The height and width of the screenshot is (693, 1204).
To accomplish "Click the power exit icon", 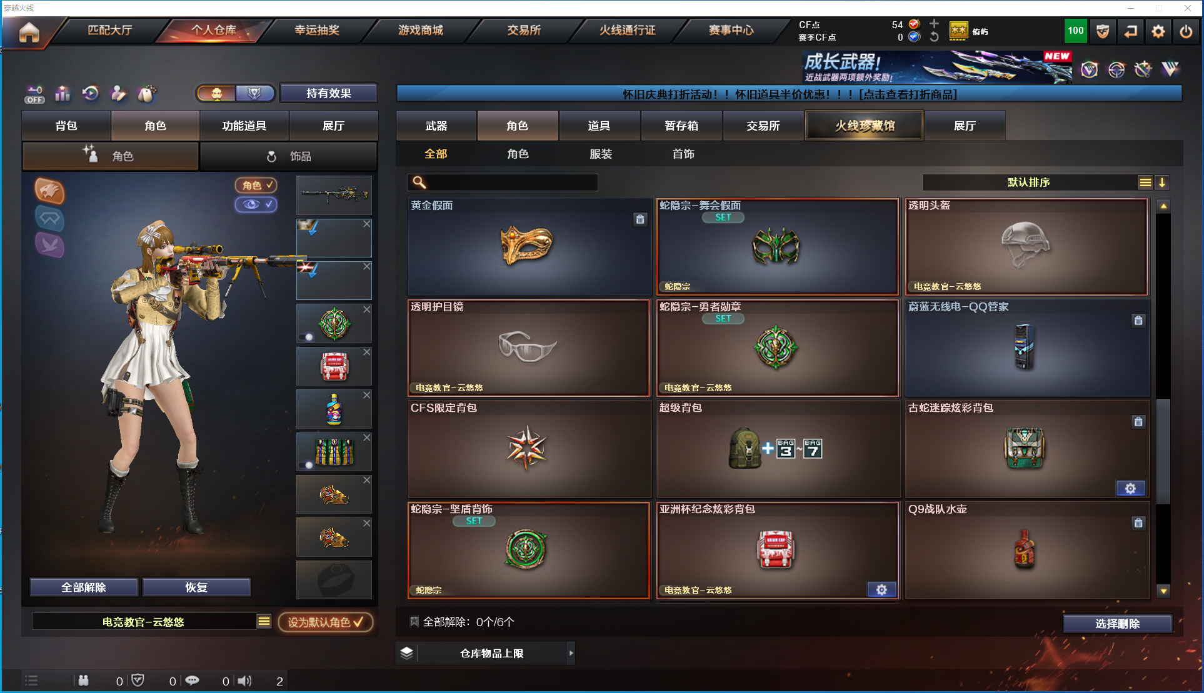I will 1186,31.
